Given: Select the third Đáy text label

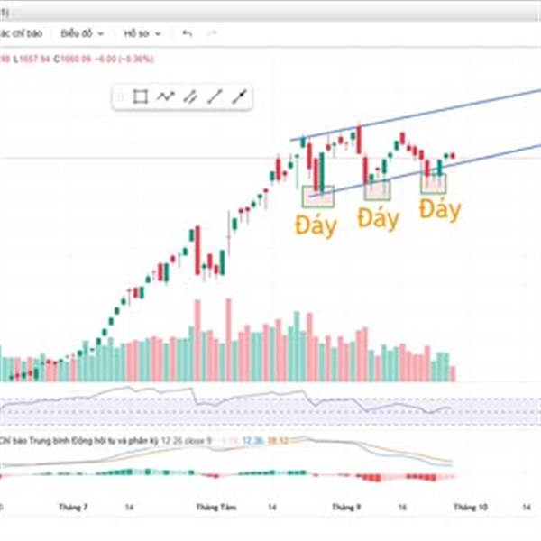Looking at the screenshot, I should coord(440,210).
